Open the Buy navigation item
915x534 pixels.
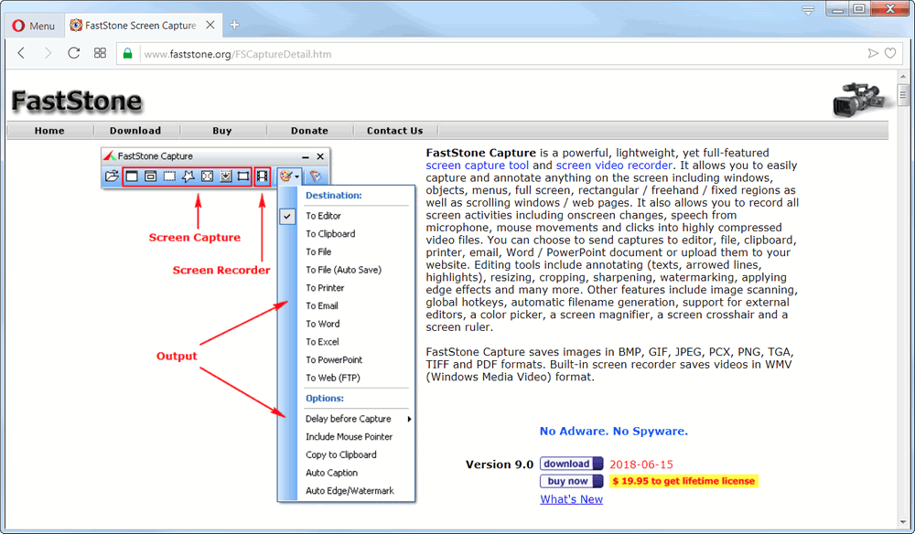pos(222,131)
